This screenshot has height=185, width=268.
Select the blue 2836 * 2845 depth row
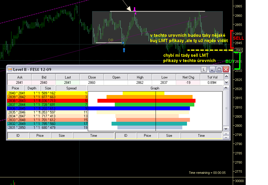[47, 109]
